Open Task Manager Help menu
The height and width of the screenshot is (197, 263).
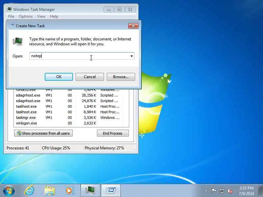(x=54, y=16)
